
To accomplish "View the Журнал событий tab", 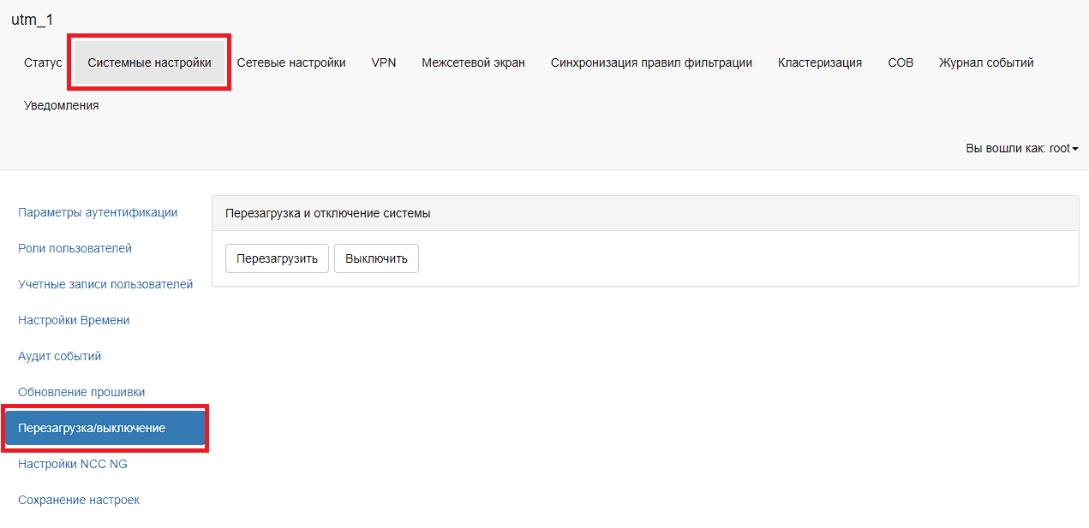I will 986,62.
